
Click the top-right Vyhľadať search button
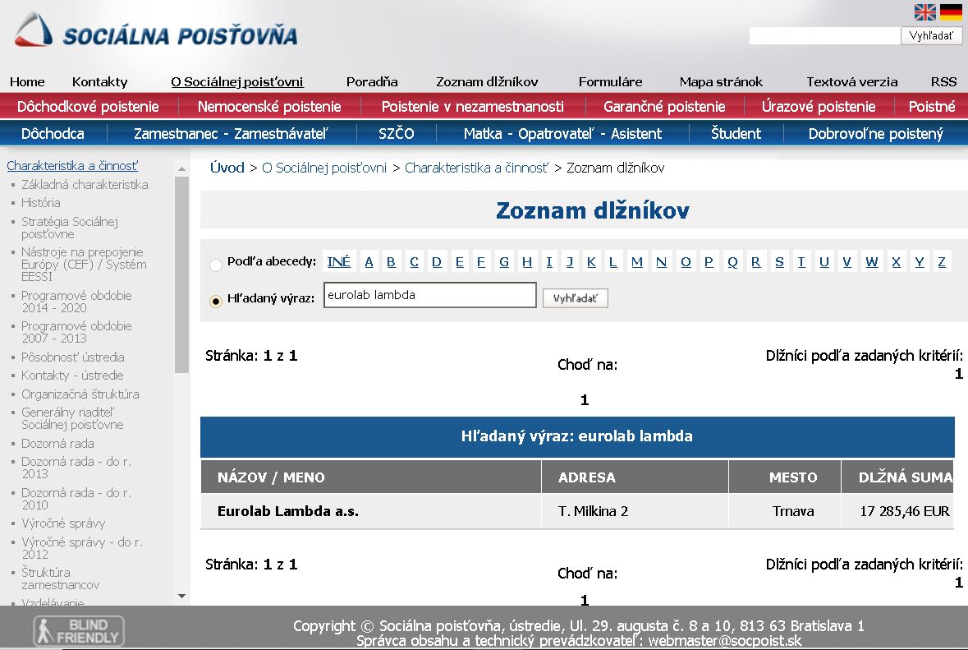coord(931,35)
